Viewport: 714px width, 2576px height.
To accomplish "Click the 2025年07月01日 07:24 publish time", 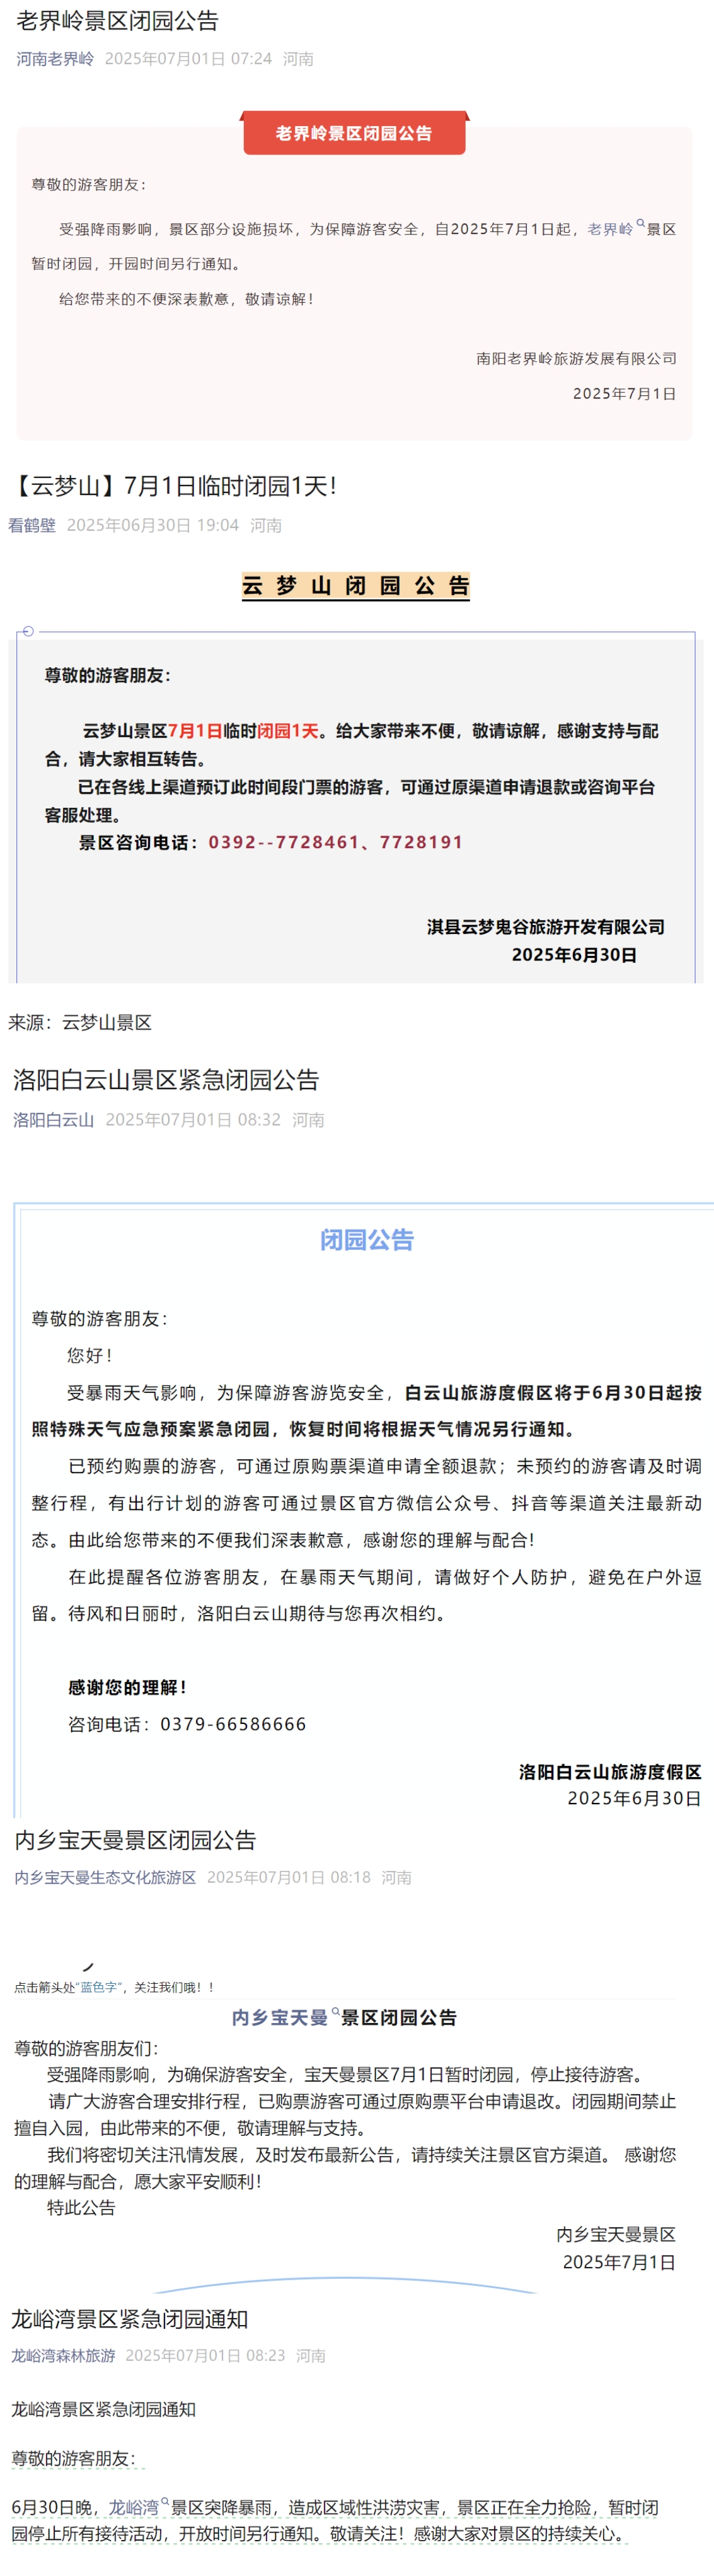I will [x=188, y=59].
